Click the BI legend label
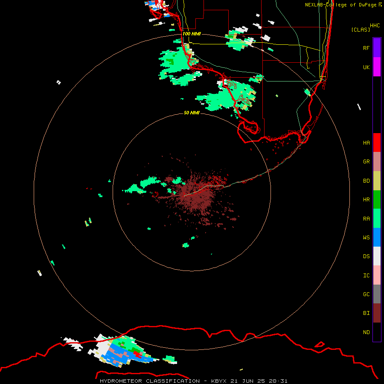Image resolution: width=384 pixels, height=384 pixels. (366, 313)
